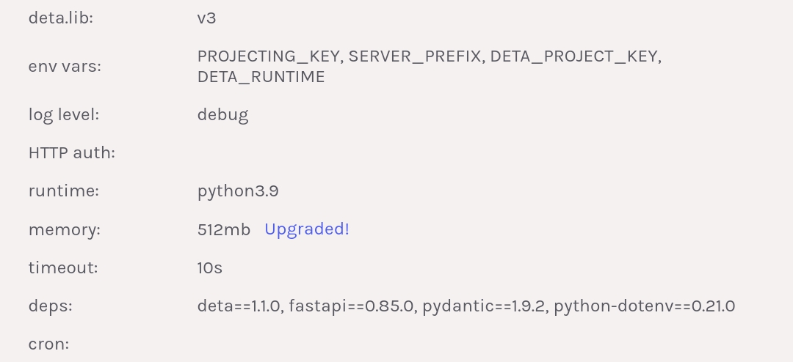Click the log level label

click(64, 114)
